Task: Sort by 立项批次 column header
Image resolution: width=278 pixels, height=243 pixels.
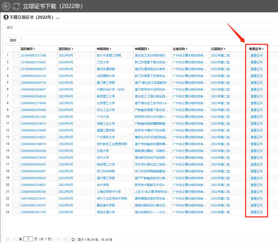Action: pos(218,49)
